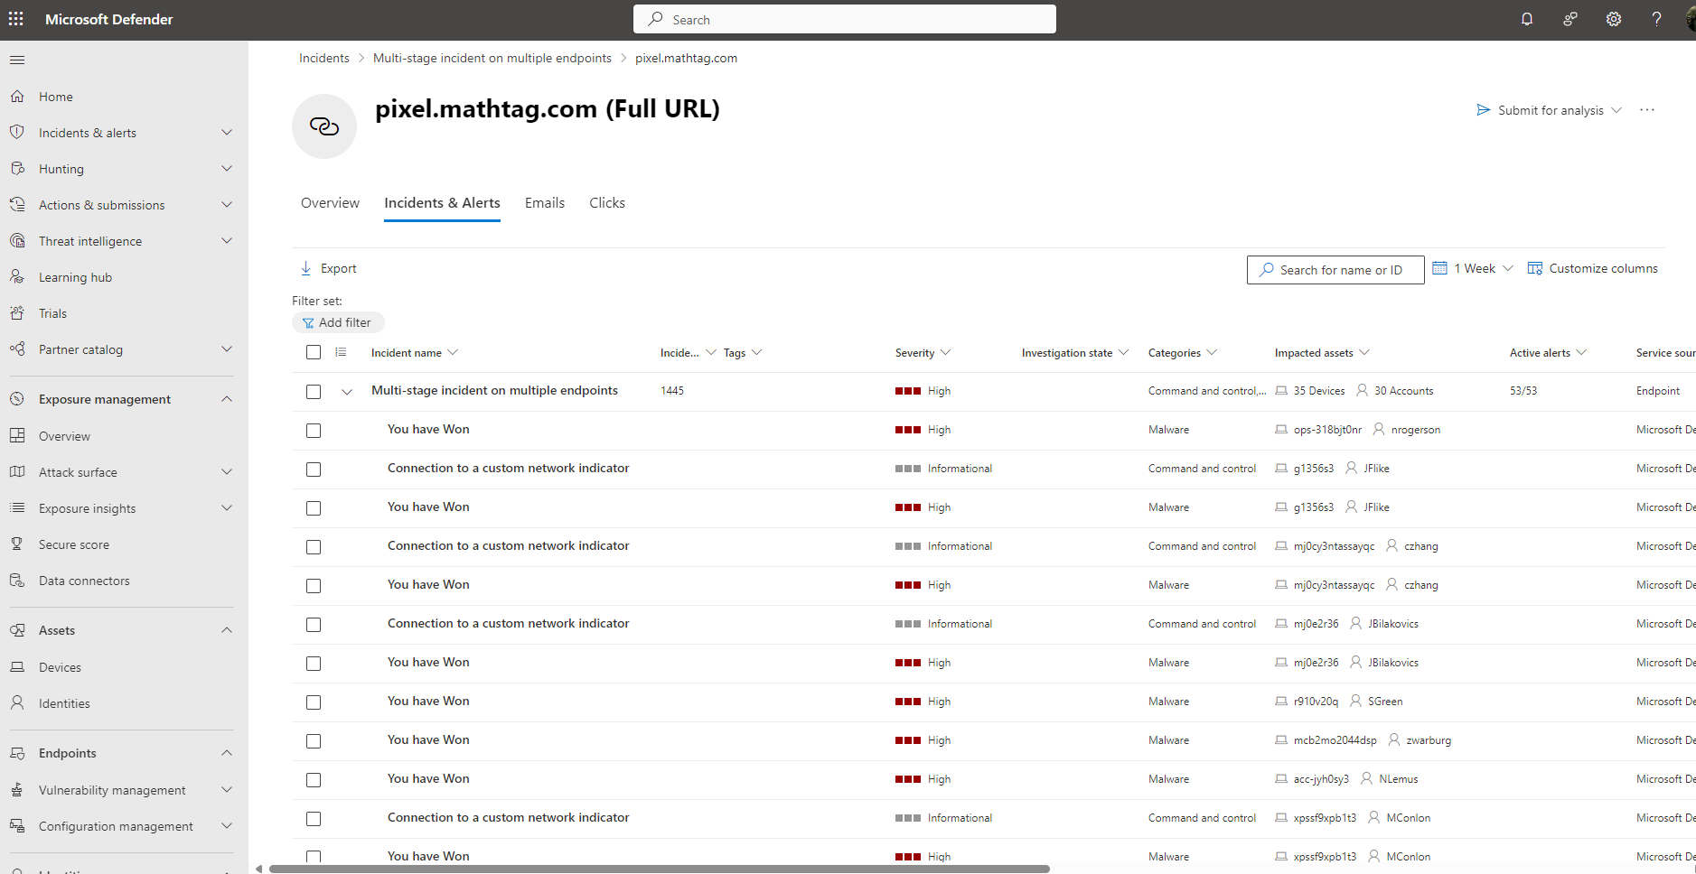
Task: Sort by Incident name column header
Action: (x=407, y=353)
